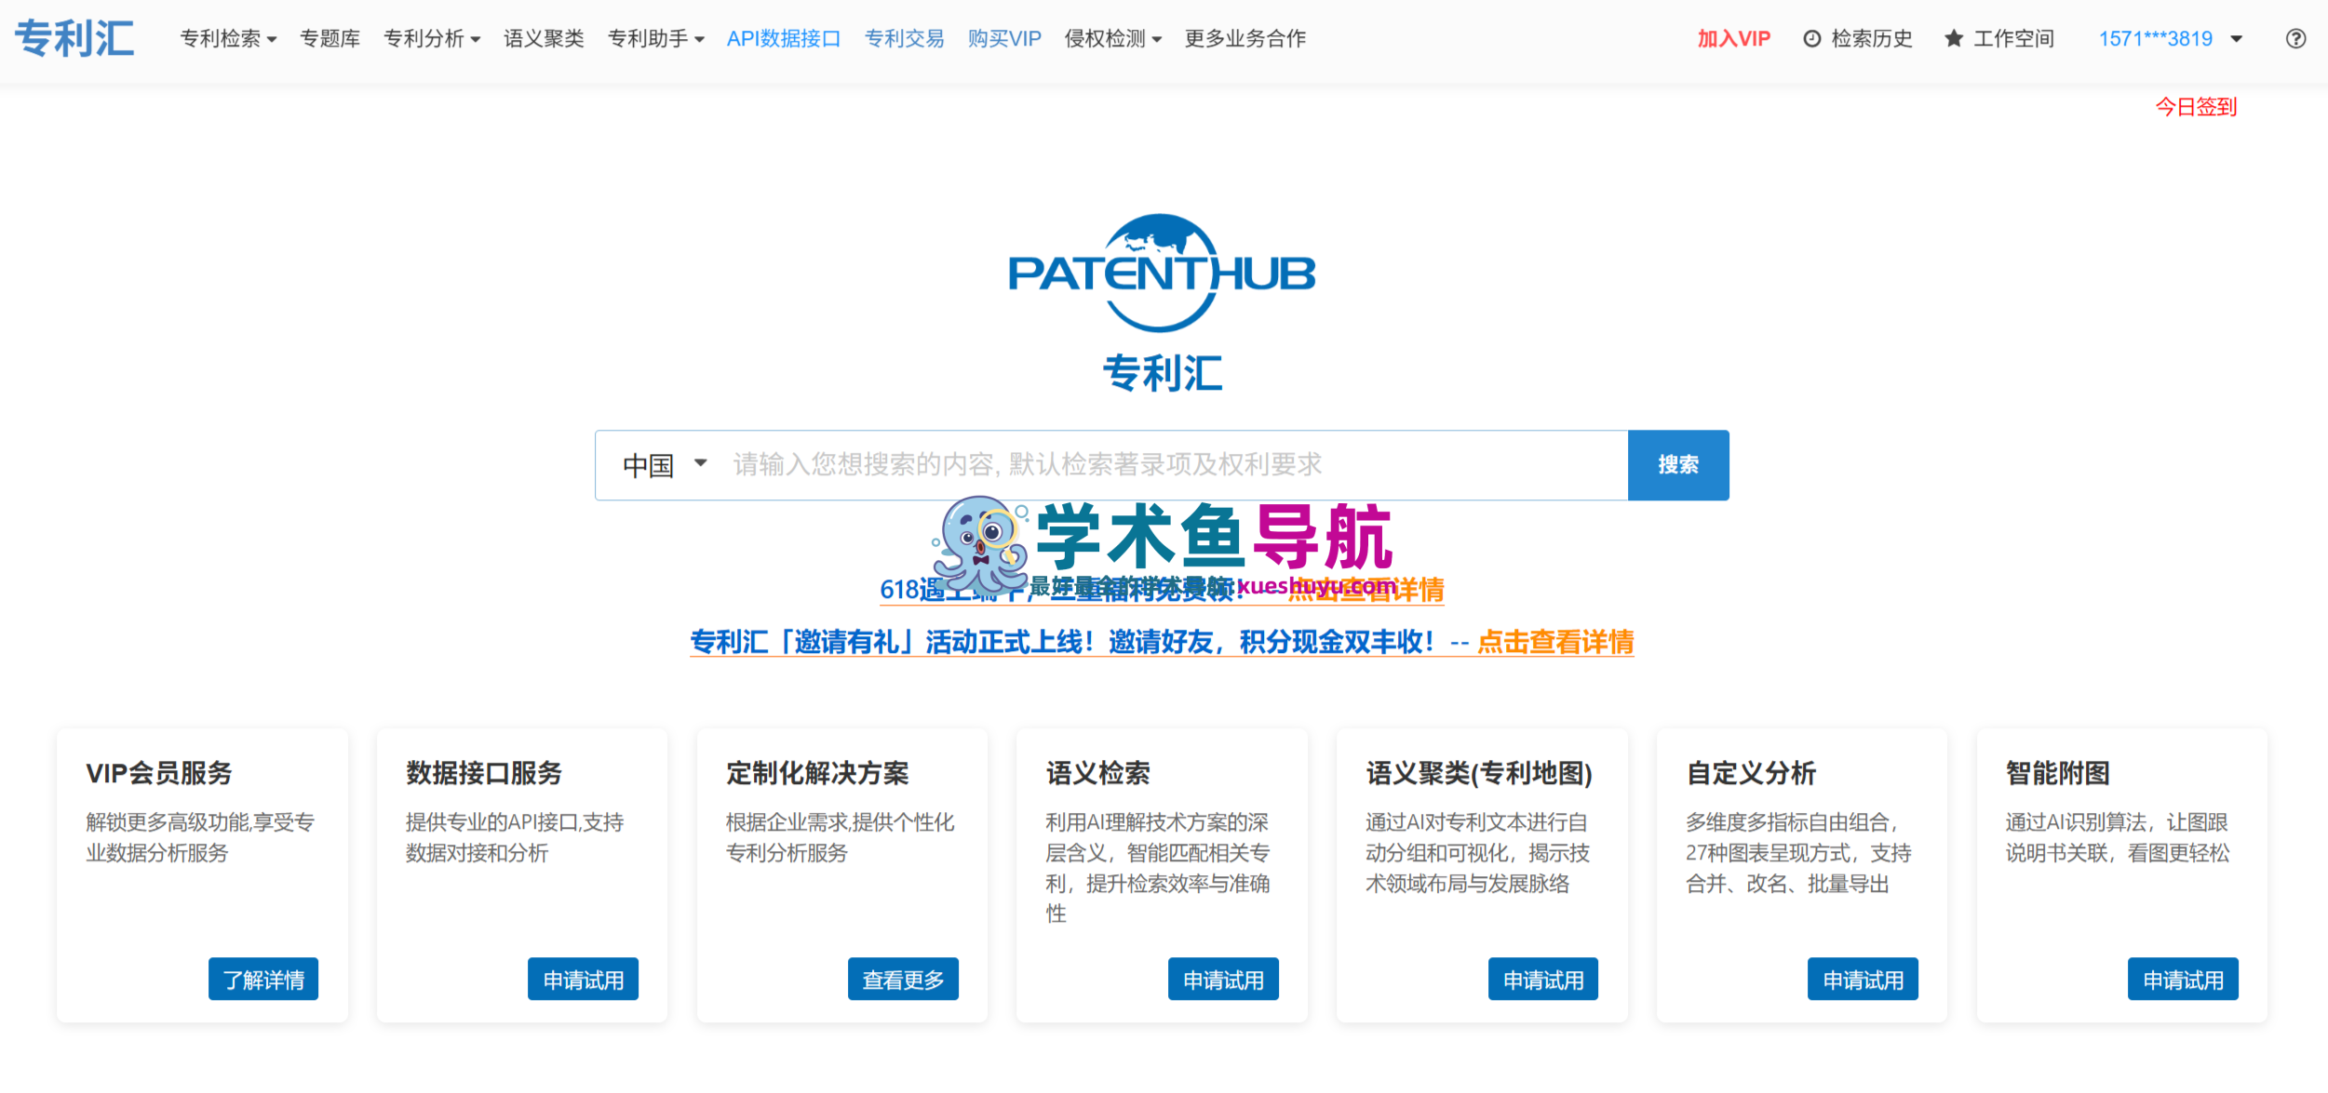Open the 购买VIP link
Screen dimensions: 2328x1093
click(x=1004, y=39)
